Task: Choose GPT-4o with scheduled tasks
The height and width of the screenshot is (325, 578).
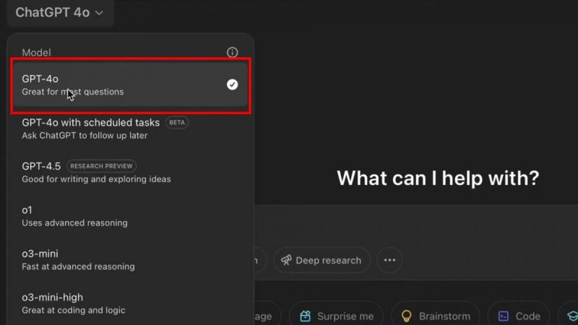Action: (x=131, y=129)
